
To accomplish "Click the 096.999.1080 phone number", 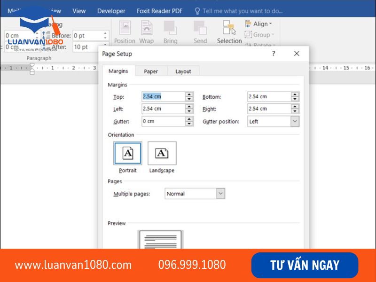I will coord(192,265).
